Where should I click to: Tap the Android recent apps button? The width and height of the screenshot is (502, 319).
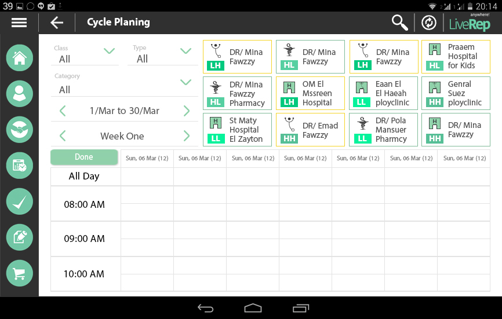click(x=301, y=308)
